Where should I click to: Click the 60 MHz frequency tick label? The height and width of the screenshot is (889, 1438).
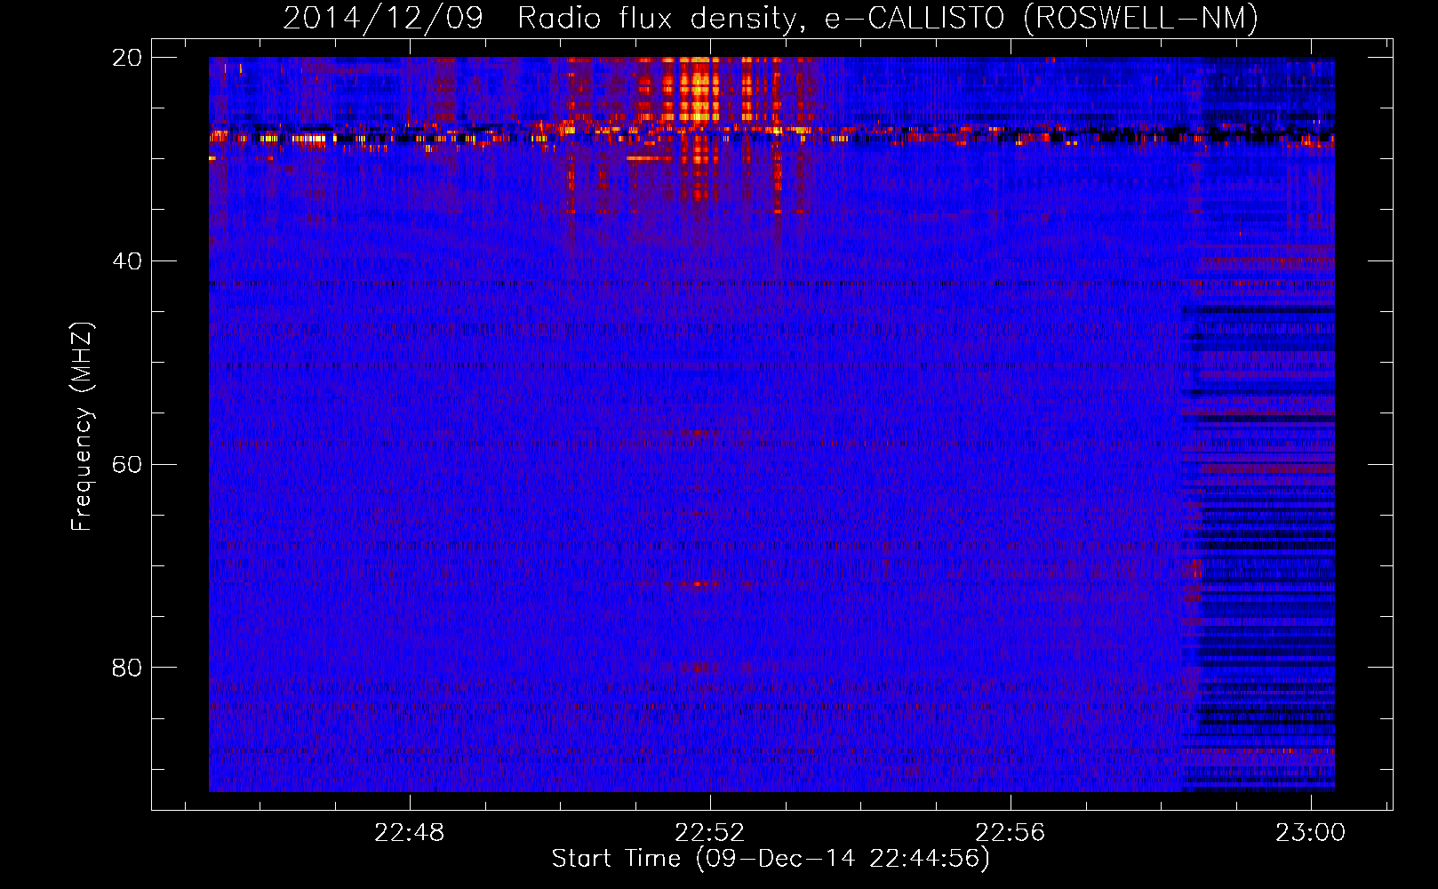(126, 464)
